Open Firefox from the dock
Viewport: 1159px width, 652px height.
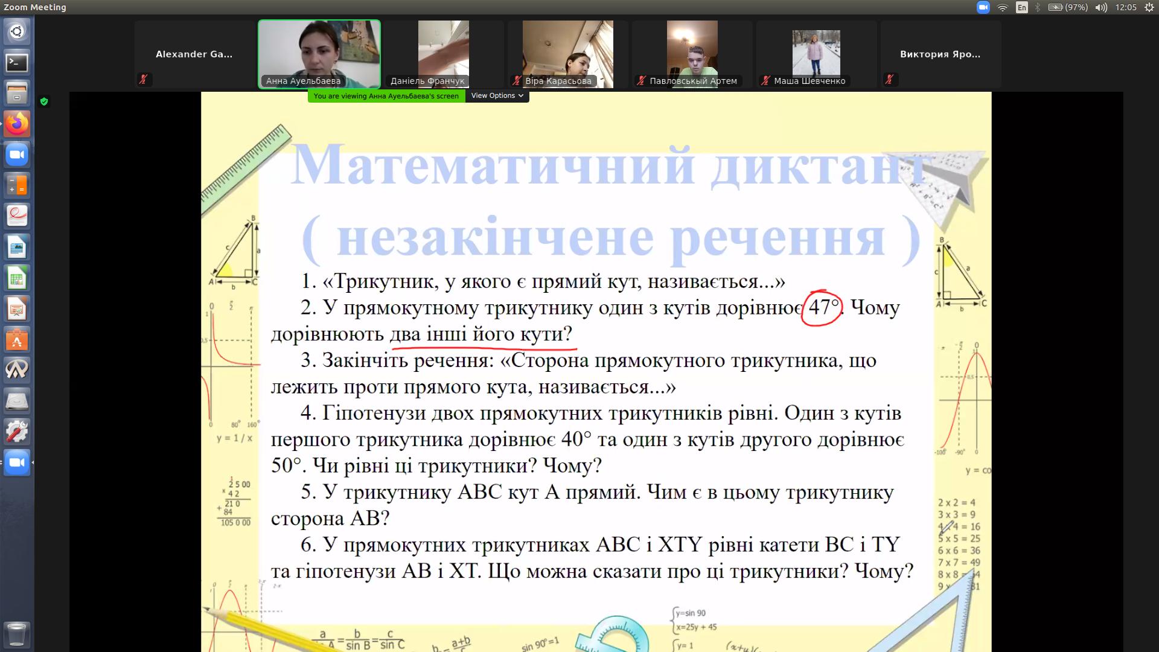[17, 124]
